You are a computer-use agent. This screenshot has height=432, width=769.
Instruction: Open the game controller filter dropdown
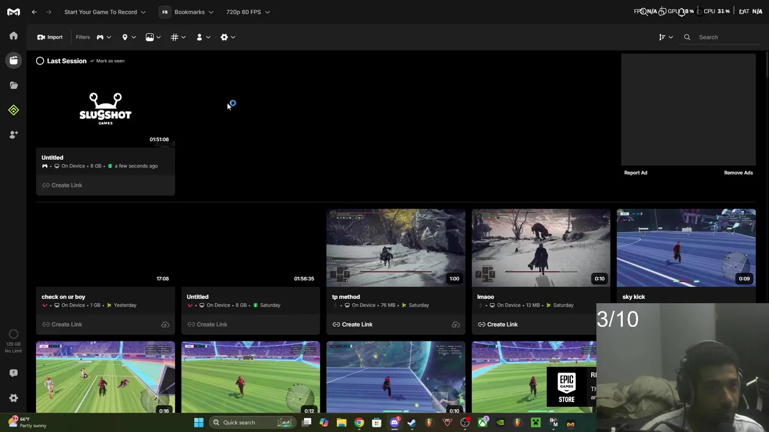[x=104, y=37]
